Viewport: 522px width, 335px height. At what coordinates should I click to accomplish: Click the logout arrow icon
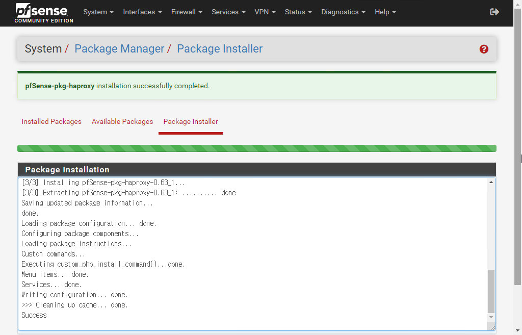(x=494, y=12)
